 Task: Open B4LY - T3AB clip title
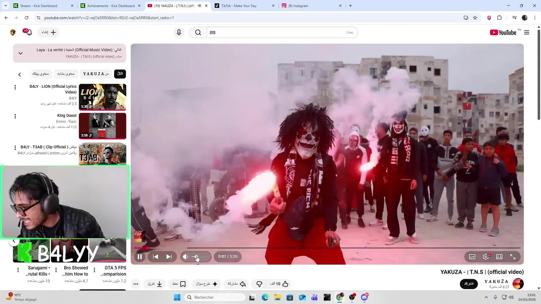49,147
